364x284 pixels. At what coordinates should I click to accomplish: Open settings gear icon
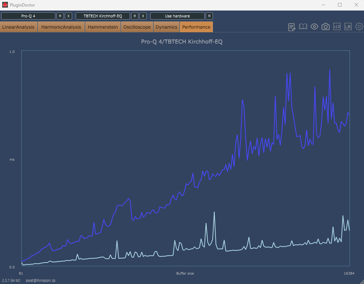[359, 27]
